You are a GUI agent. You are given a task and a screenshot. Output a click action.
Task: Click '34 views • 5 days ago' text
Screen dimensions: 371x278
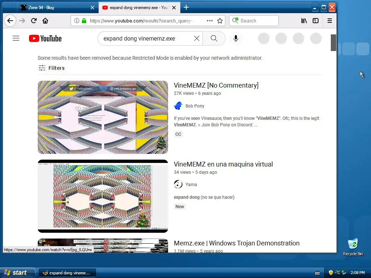[195, 172]
